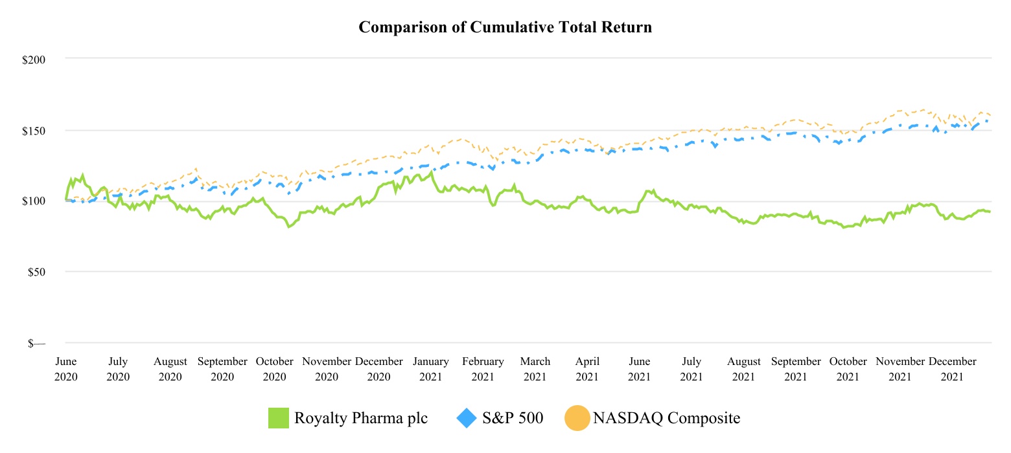Image resolution: width=1011 pixels, height=453 pixels.
Task: Click the chart title Comparison of Cumulative Total Return
Action: (505, 28)
